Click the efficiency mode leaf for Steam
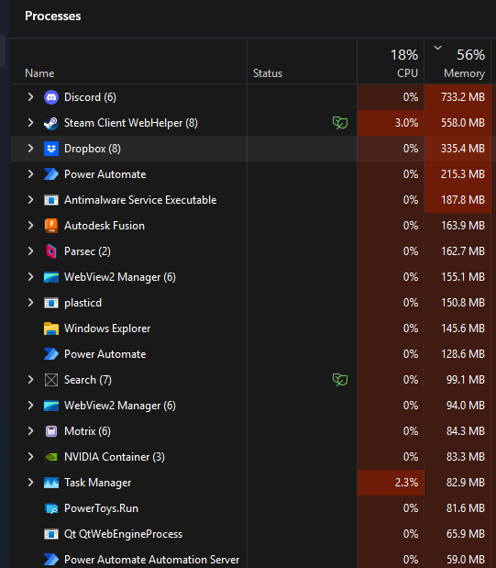 point(340,123)
